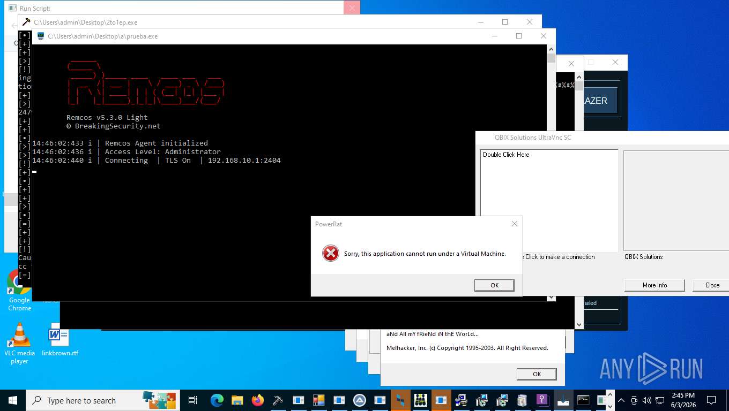Switch to the colorful squares taskbar app
Viewport: 729px width, 411px height.
click(x=318, y=400)
